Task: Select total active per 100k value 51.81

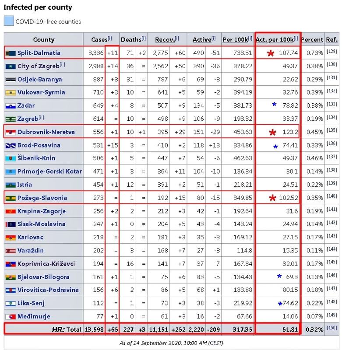Action: (x=290, y=329)
